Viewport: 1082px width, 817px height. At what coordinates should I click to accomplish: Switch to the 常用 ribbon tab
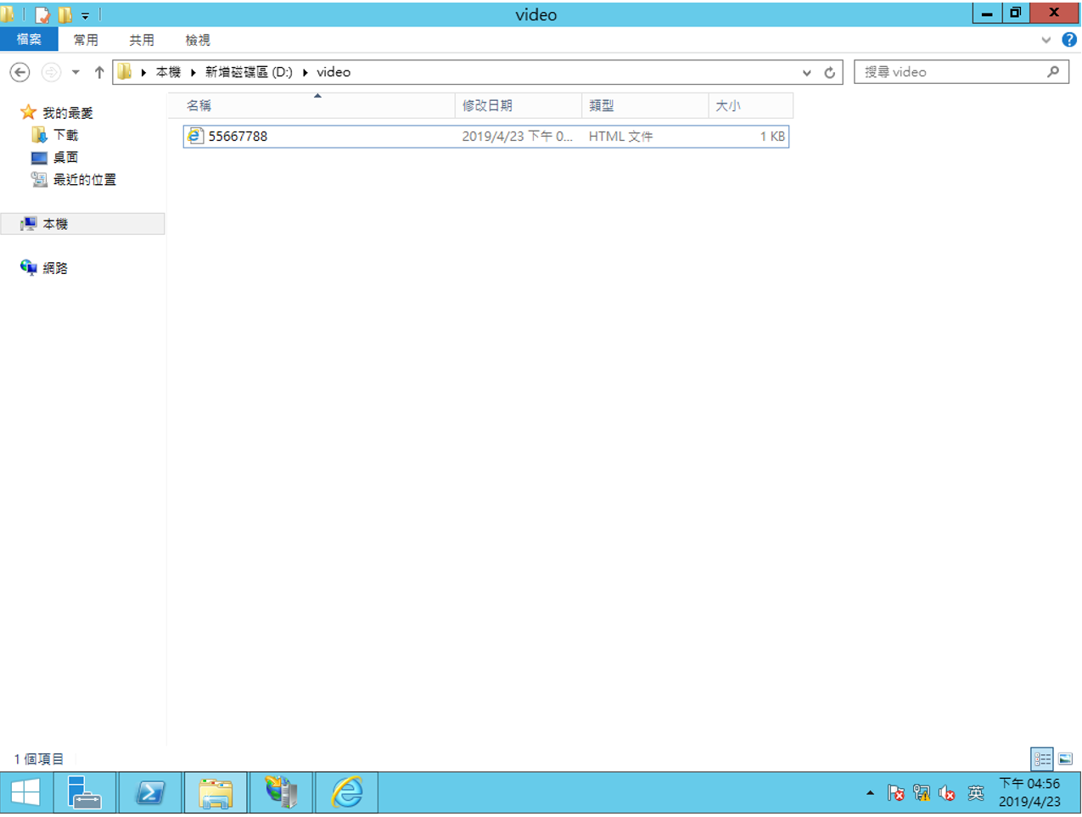pos(86,40)
